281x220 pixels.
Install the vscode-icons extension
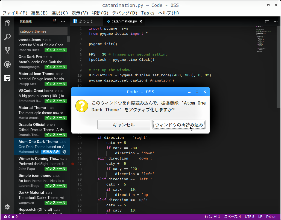(56, 50)
